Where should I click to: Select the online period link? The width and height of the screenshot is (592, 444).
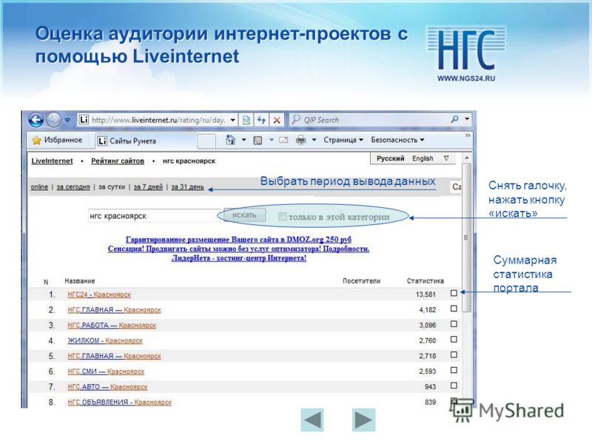[39, 187]
